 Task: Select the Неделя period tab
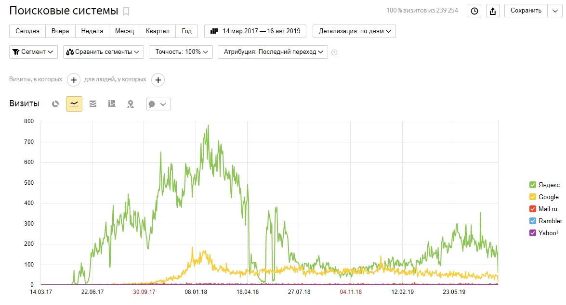[x=92, y=31]
